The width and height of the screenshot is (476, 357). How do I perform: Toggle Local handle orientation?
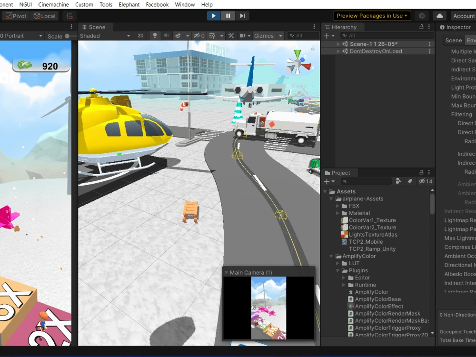click(x=45, y=16)
